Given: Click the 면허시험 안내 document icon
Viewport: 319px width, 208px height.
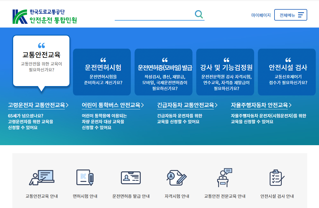Looking at the screenshot, I should pos(84,177).
